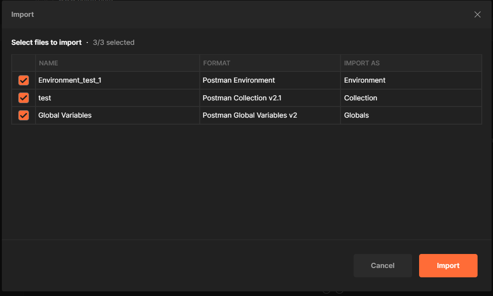Click the Select files to import heading
493x296 pixels.
coord(46,42)
